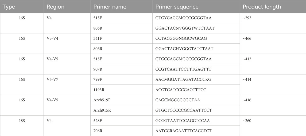Click sequence CCGTCAATTCCTTTGAGTTT
The height and width of the screenshot is (136, 306).
[183, 69]
